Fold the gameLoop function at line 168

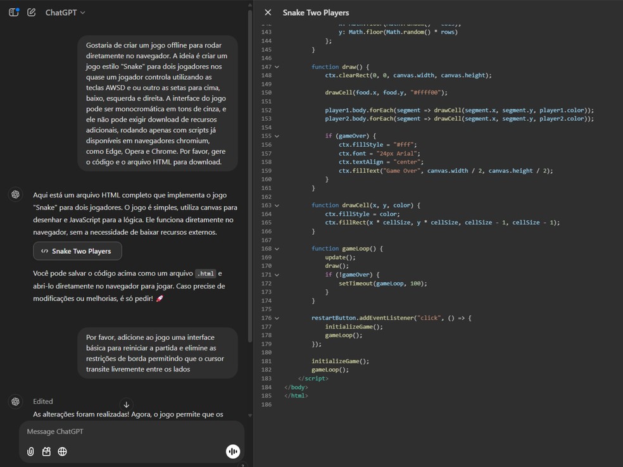click(277, 249)
